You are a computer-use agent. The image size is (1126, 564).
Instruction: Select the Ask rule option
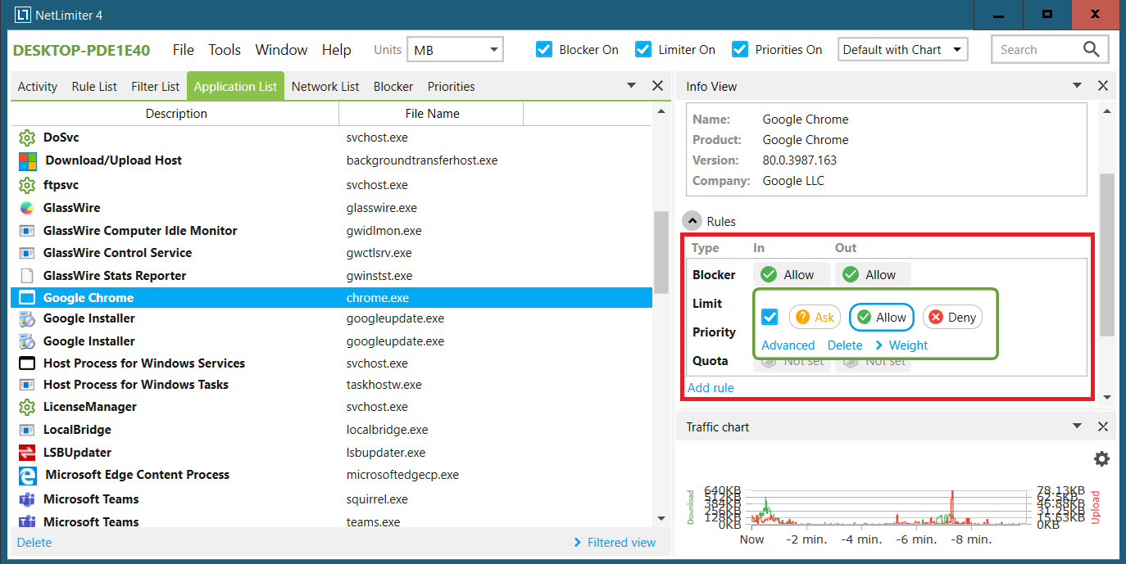815,318
